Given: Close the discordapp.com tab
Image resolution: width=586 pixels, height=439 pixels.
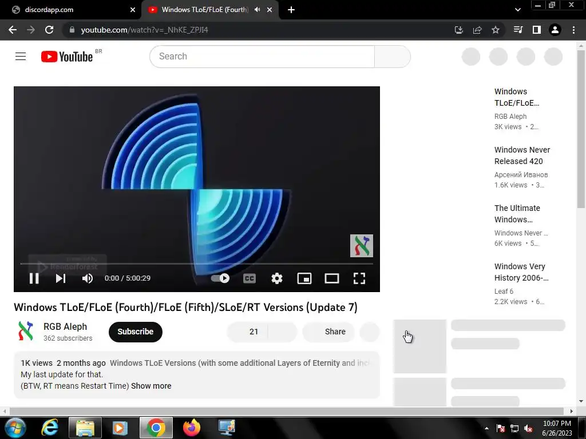Looking at the screenshot, I should point(133,10).
